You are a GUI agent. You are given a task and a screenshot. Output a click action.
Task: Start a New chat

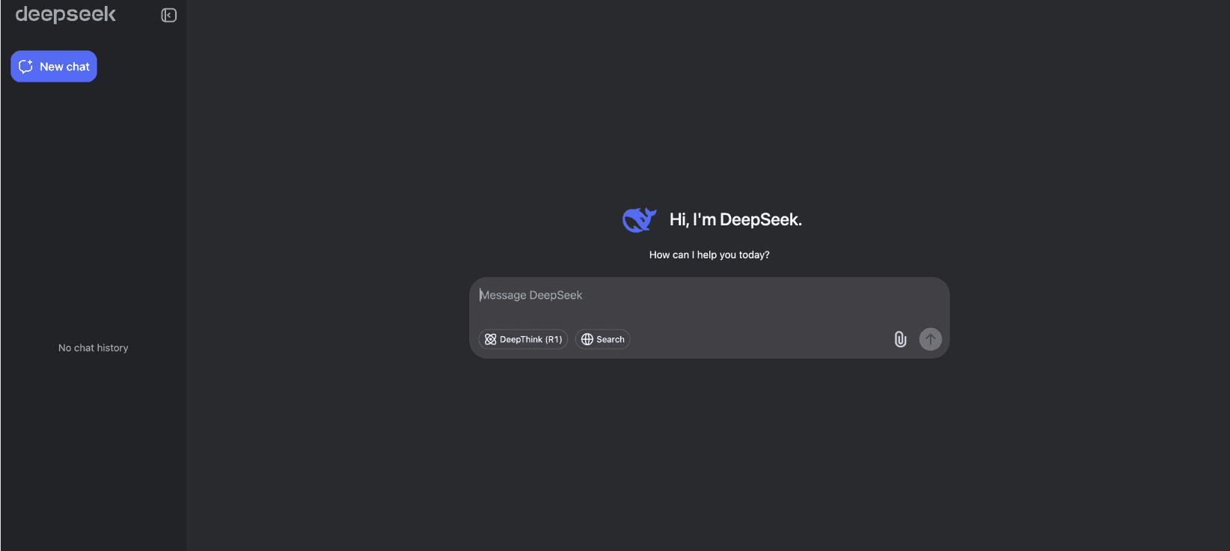pos(54,67)
